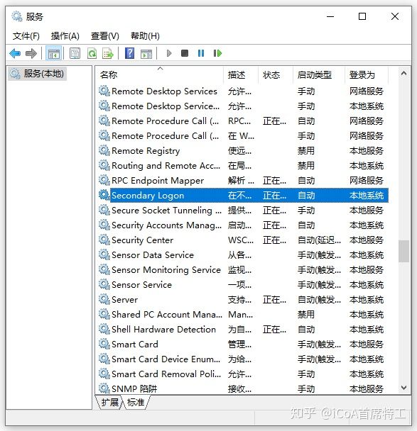Click the Refresh toolbar icon
417x431 pixels.
click(x=92, y=53)
